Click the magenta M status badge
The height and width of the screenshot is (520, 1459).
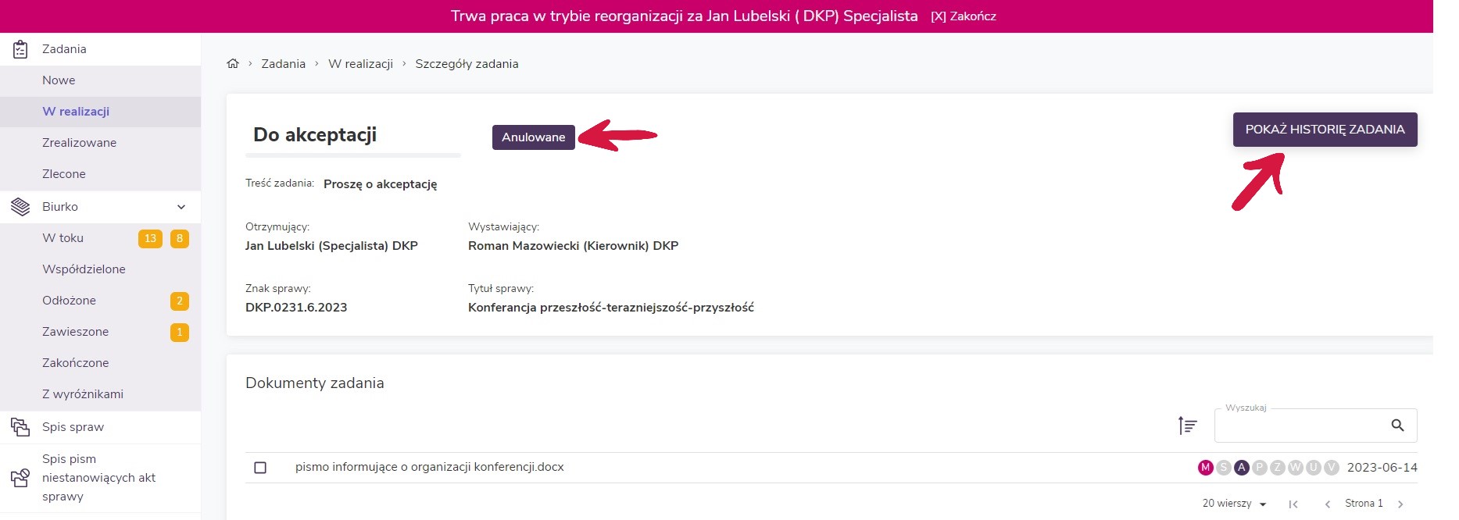(x=1205, y=468)
